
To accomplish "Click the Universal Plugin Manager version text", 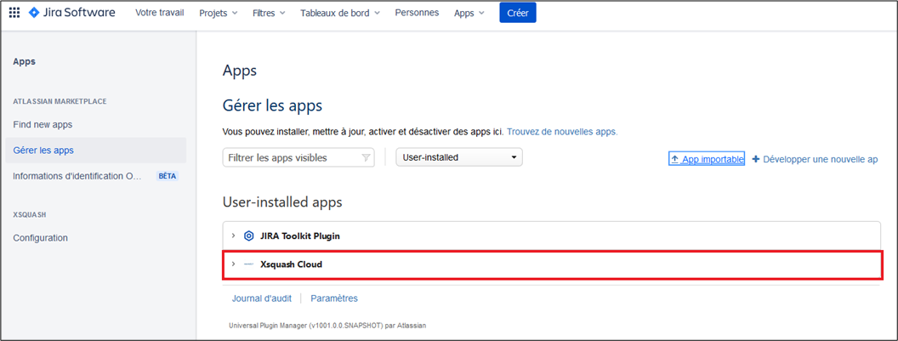I will tap(327, 326).
